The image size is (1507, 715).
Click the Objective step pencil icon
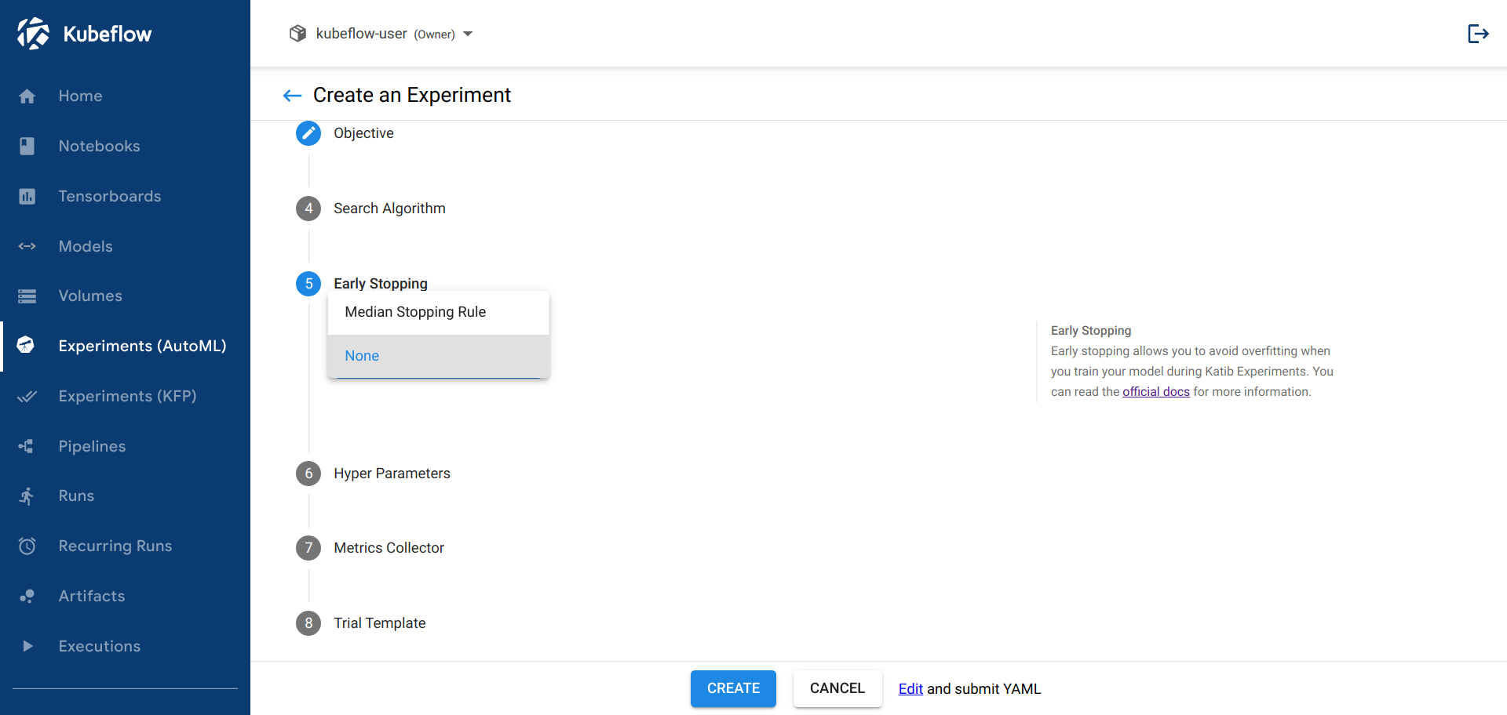(x=308, y=133)
